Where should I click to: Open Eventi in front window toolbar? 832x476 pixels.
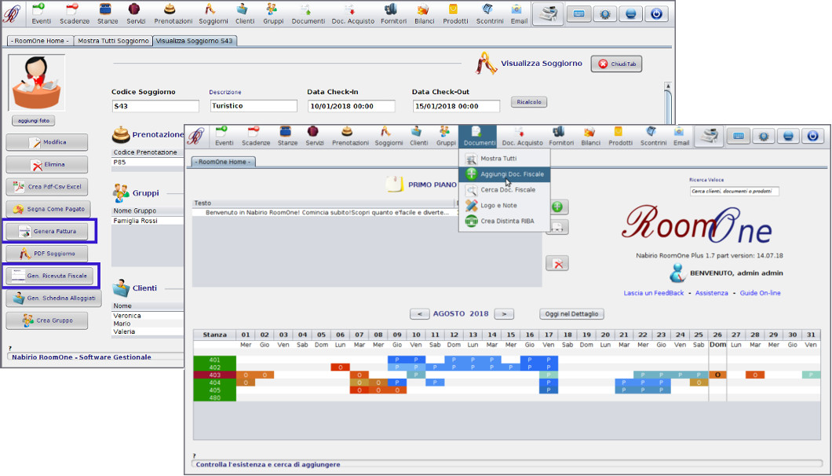pos(224,136)
